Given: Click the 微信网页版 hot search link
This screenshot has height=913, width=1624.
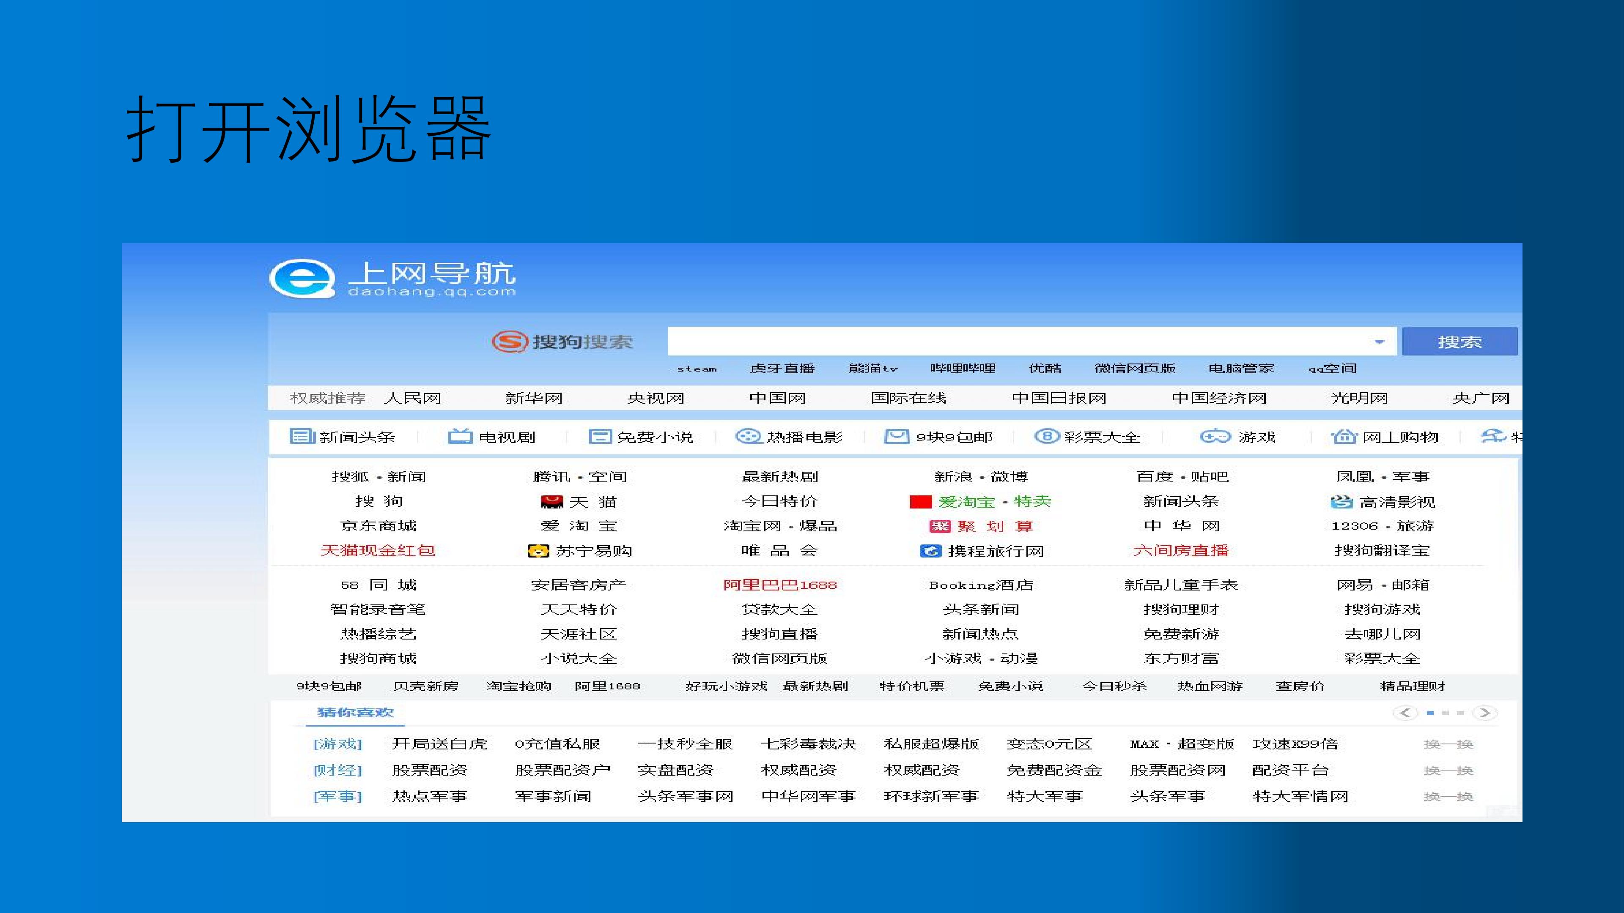Looking at the screenshot, I should tap(1135, 369).
